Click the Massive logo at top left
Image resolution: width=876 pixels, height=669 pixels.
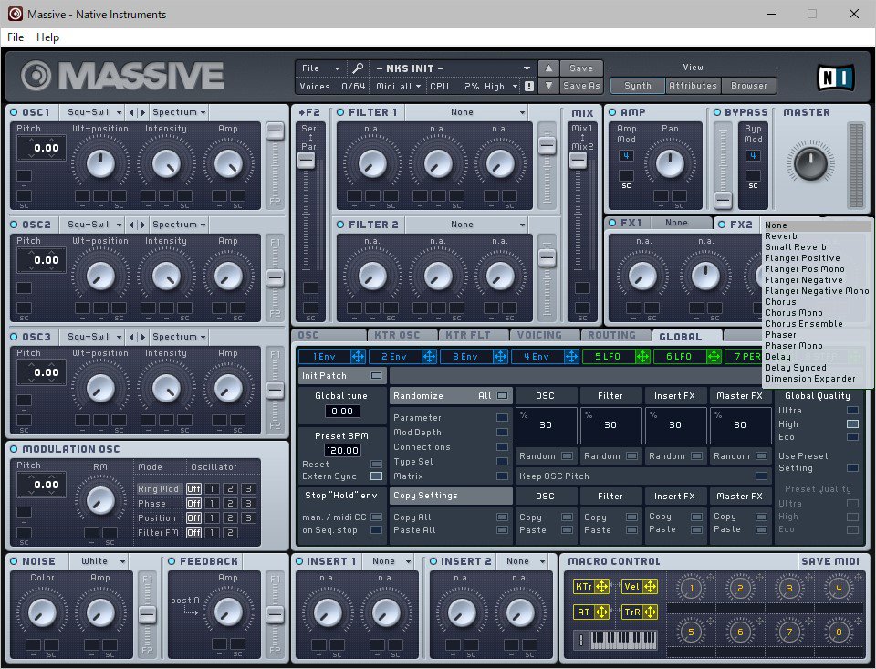122,76
